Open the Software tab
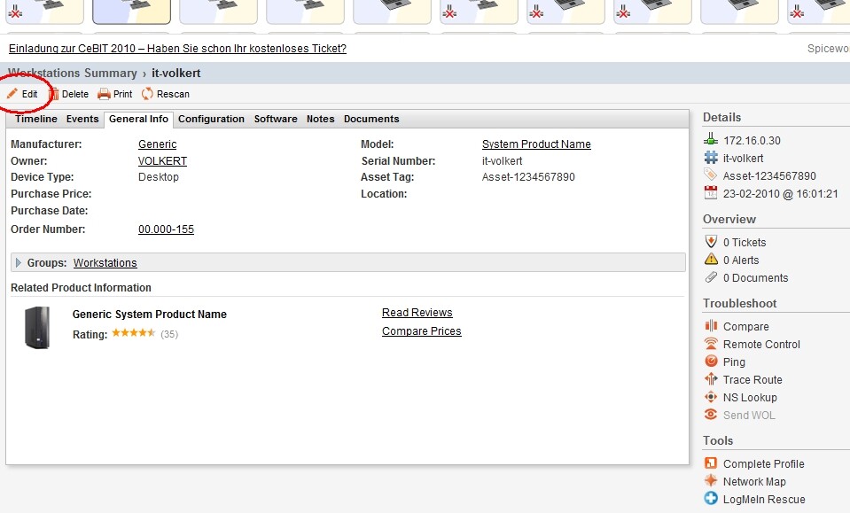Image resolution: width=850 pixels, height=513 pixels. 275,118
